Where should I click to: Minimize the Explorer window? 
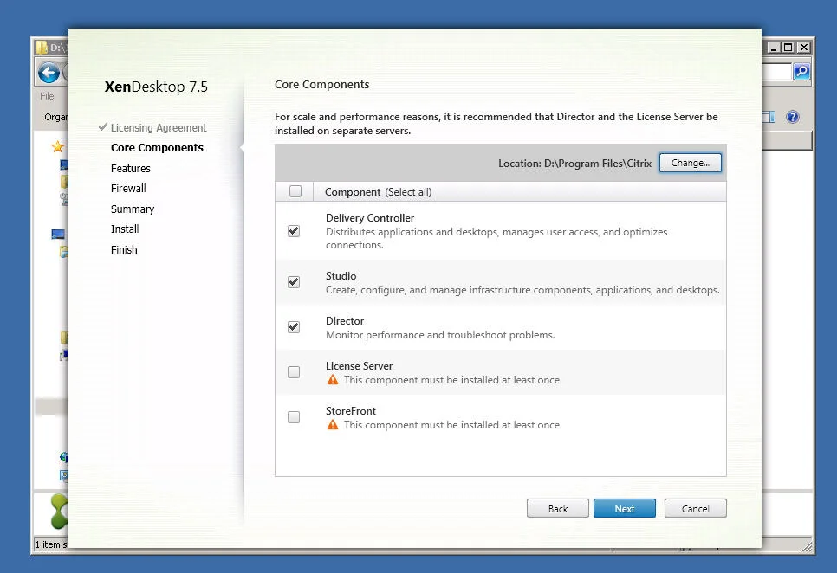[x=774, y=48]
